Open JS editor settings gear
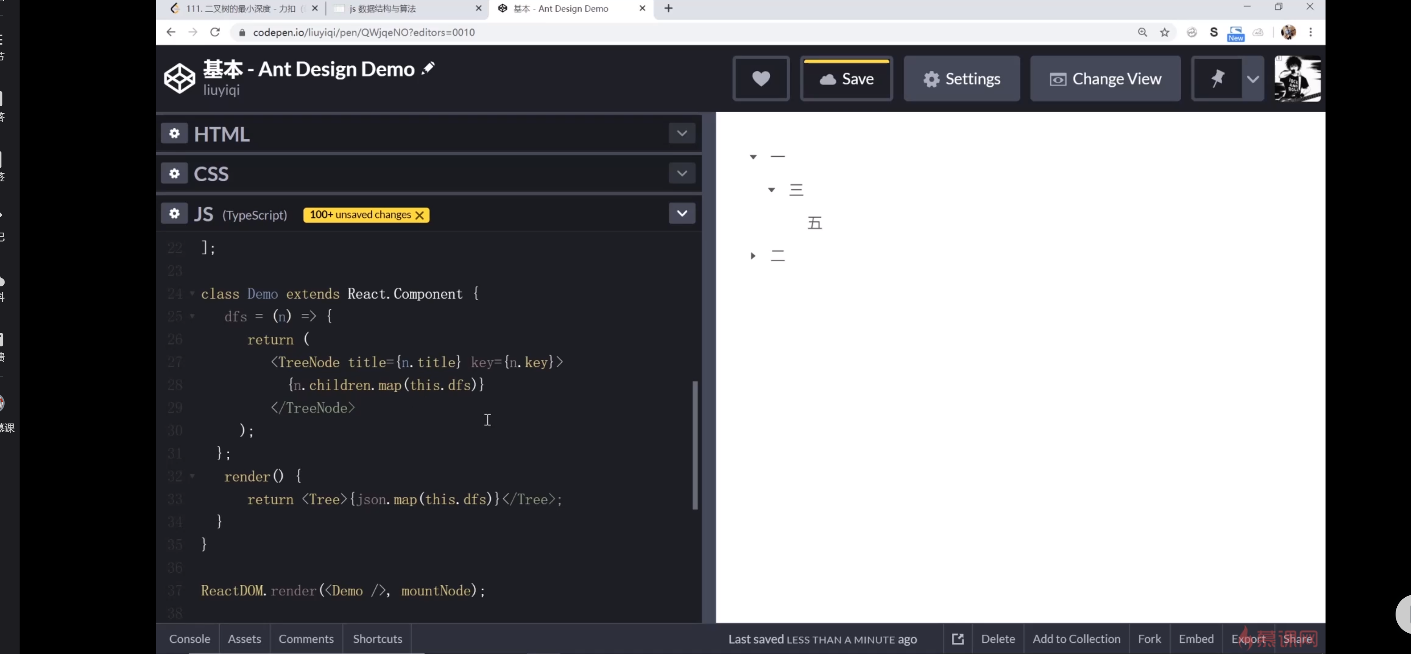1411x654 pixels. coord(174,213)
